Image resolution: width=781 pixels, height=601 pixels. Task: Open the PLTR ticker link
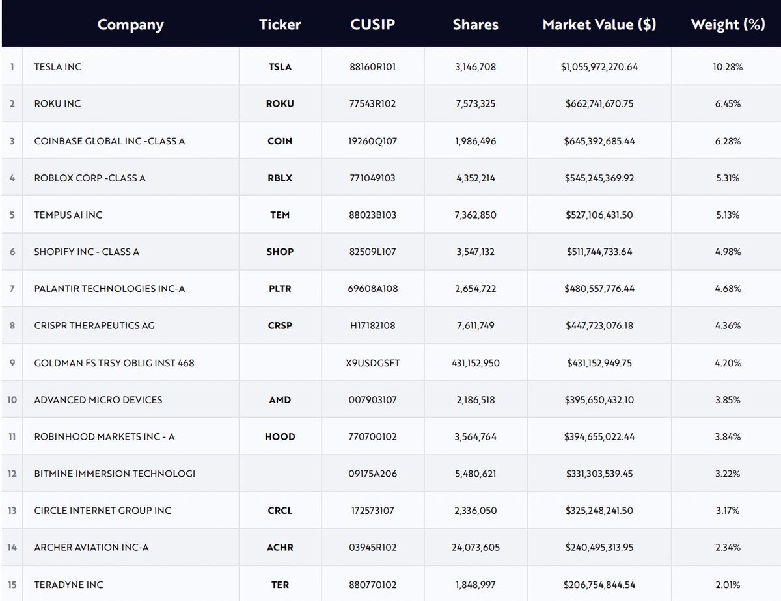click(x=280, y=288)
